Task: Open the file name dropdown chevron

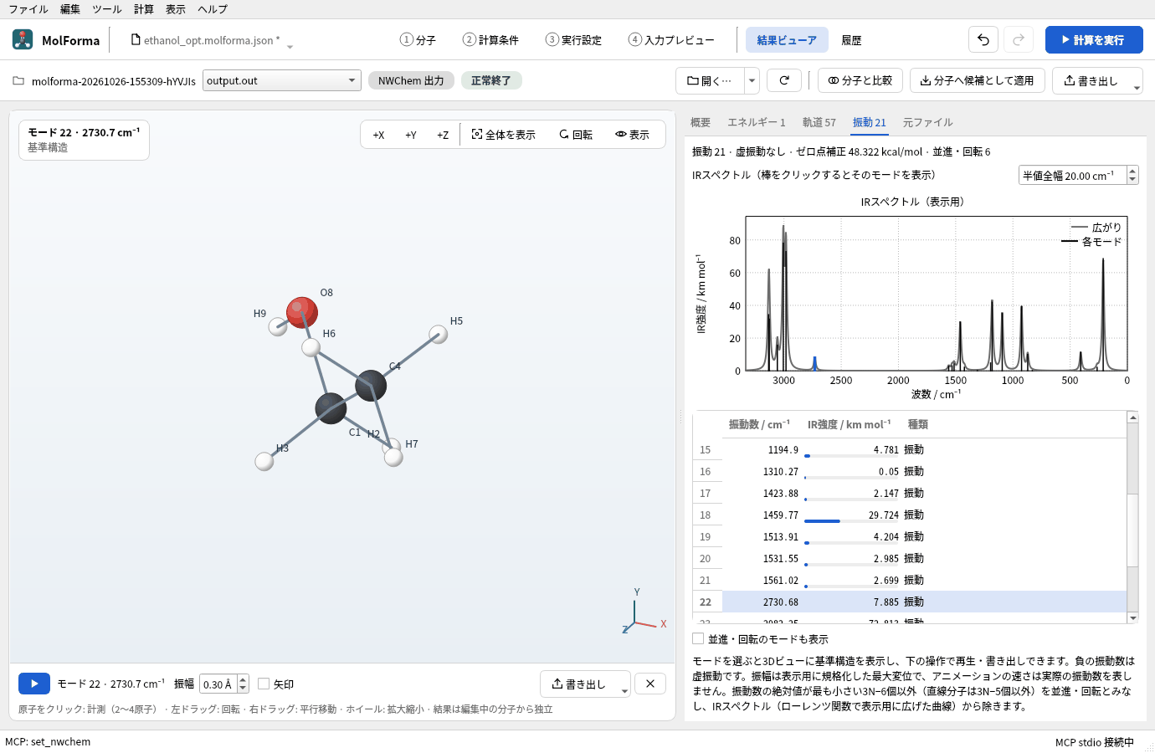Action: coord(290,46)
